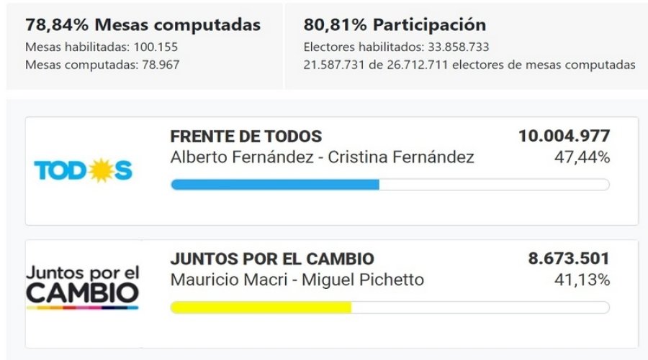The height and width of the screenshot is (360, 648).
Task: Click the Electores habilitados: 33.858.733 line
Action: [396, 47]
